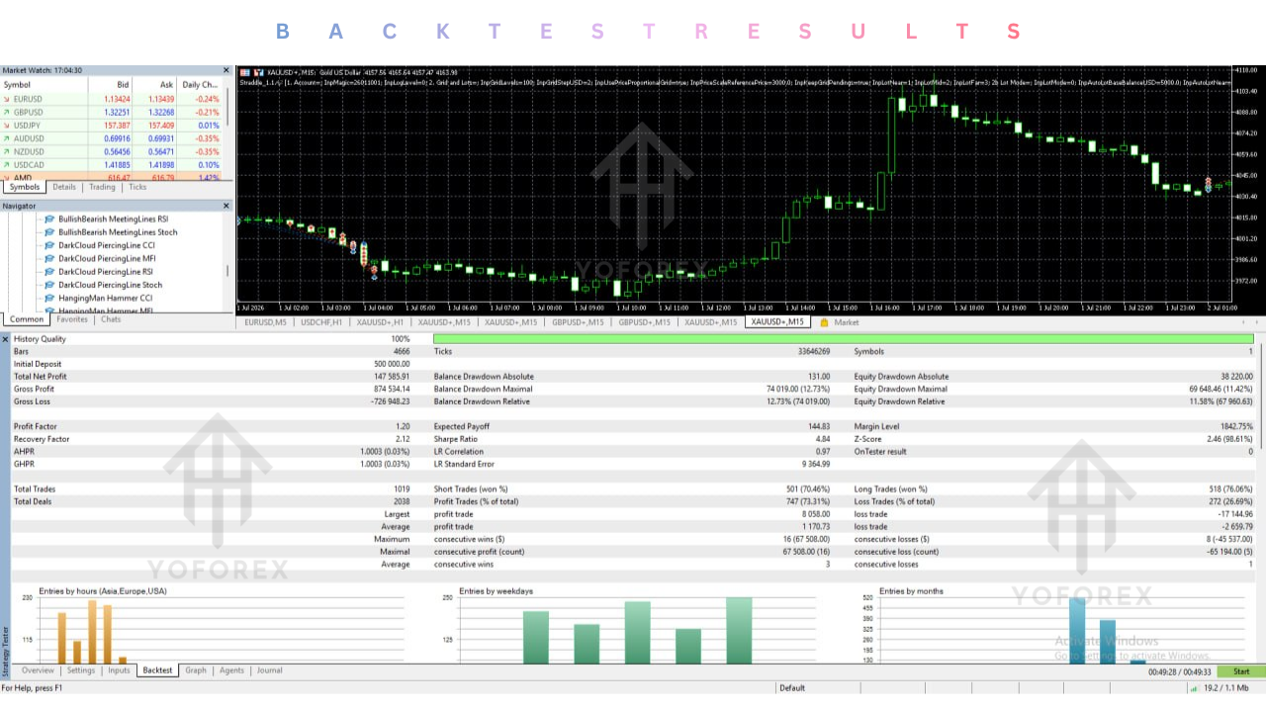Click the HangingMan Hammer CCI advisor icon
Image resolution: width=1266 pixels, height=712 pixels.
tap(49, 298)
